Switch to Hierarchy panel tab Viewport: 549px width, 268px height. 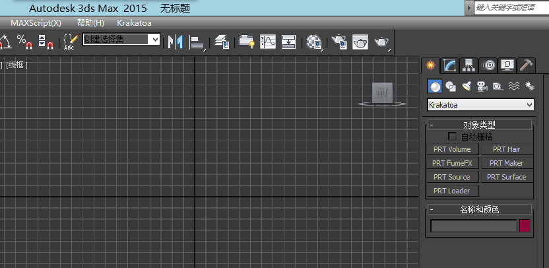tap(468, 65)
